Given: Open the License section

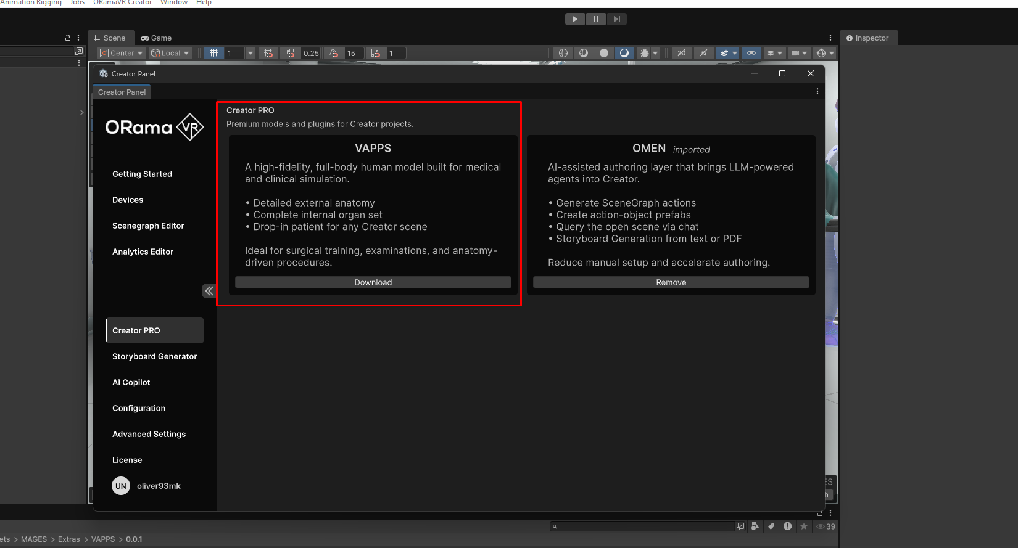Looking at the screenshot, I should (155, 460).
